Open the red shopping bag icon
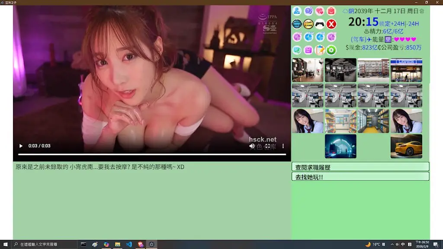The width and height of the screenshot is (443, 249). point(331,11)
